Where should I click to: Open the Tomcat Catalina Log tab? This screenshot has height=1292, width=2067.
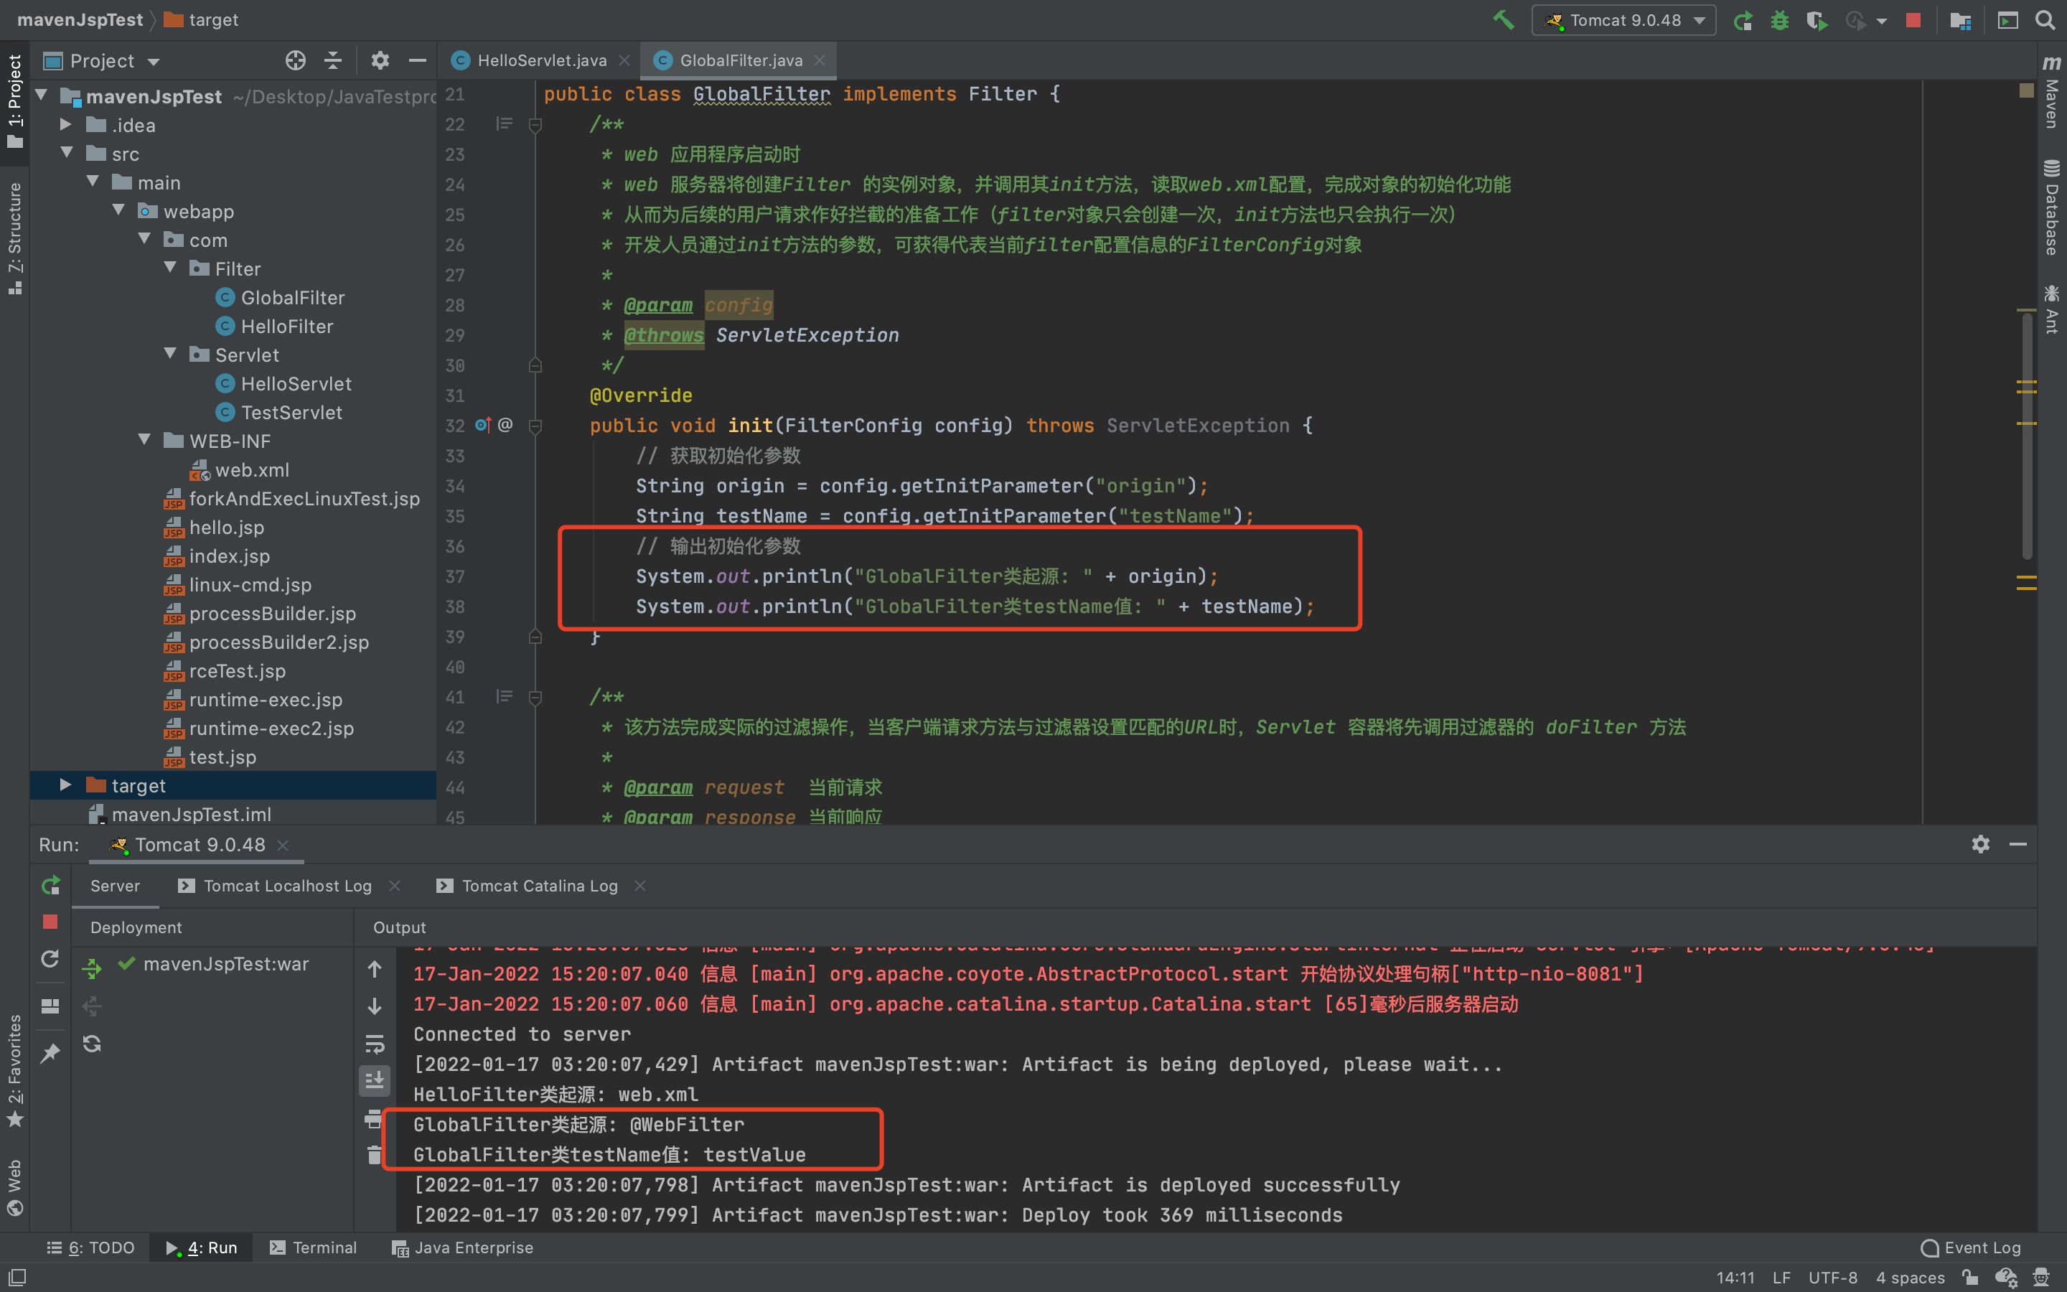coord(540,886)
